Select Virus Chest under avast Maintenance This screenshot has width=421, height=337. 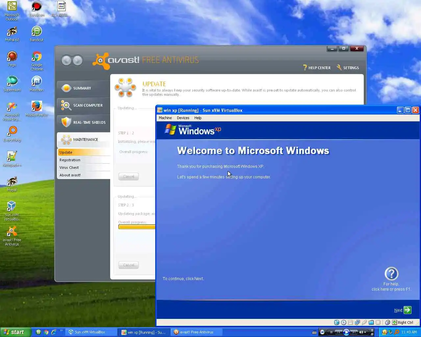84,168
